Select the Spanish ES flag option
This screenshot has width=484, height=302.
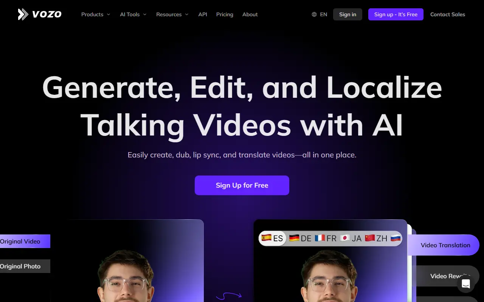(x=272, y=238)
